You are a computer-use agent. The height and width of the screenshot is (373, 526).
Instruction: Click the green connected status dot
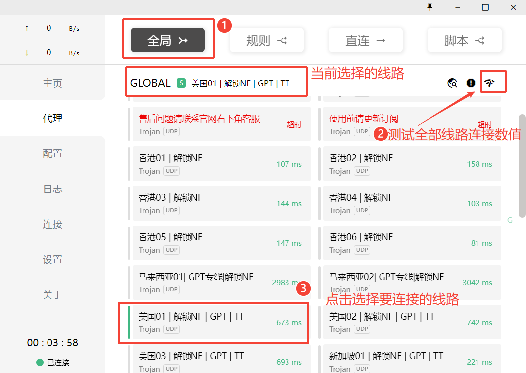[40, 363]
